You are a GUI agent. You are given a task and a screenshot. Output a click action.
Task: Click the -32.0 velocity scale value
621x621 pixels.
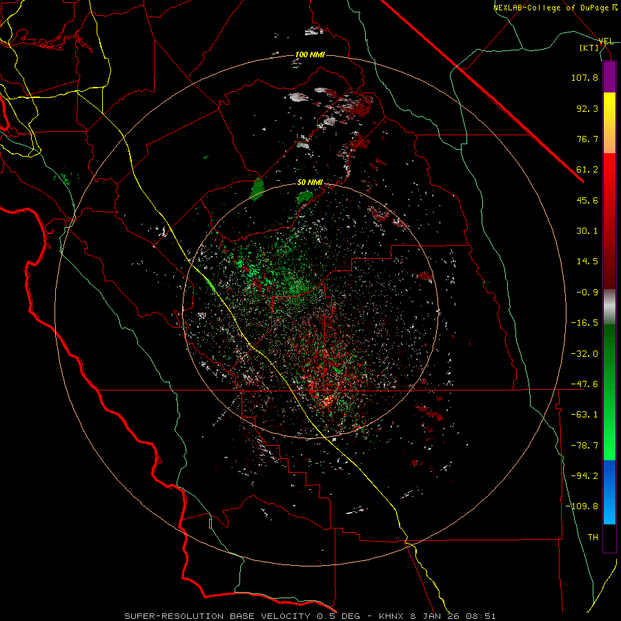click(x=584, y=354)
